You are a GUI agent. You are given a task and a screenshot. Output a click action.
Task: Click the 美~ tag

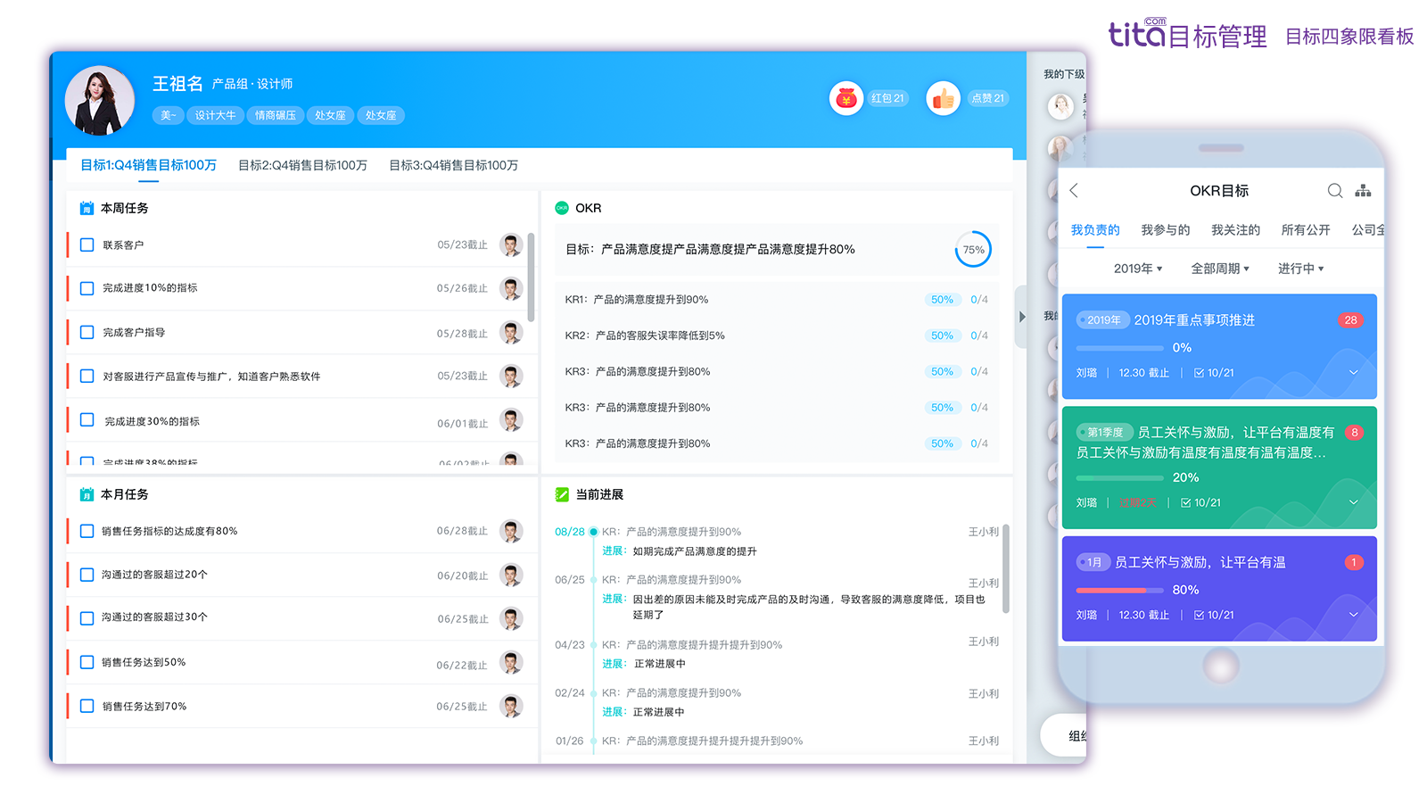(168, 115)
